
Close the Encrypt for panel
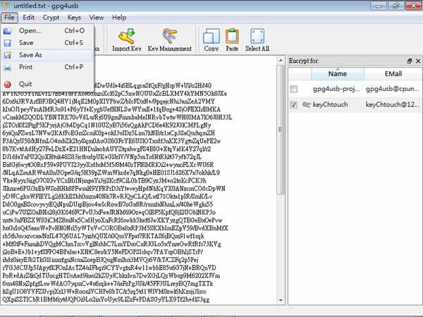(x=416, y=62)
